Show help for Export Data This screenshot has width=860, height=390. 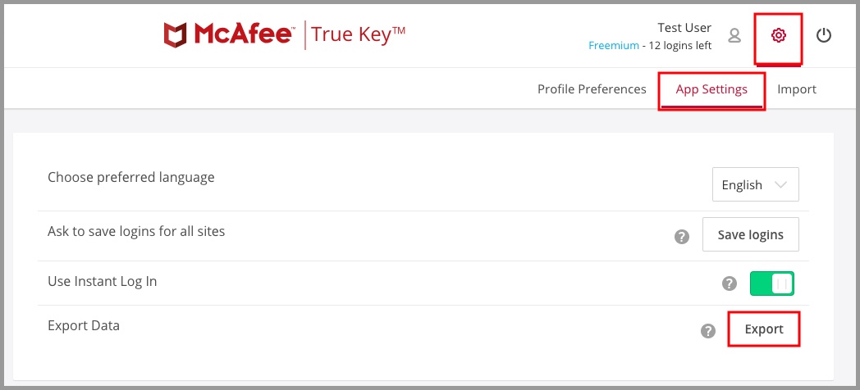pos(708,331)
